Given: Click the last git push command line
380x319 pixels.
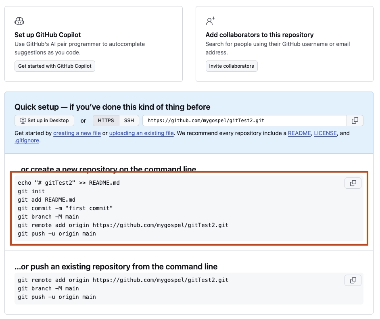Looking at the screenshot, I should point(57,297).
